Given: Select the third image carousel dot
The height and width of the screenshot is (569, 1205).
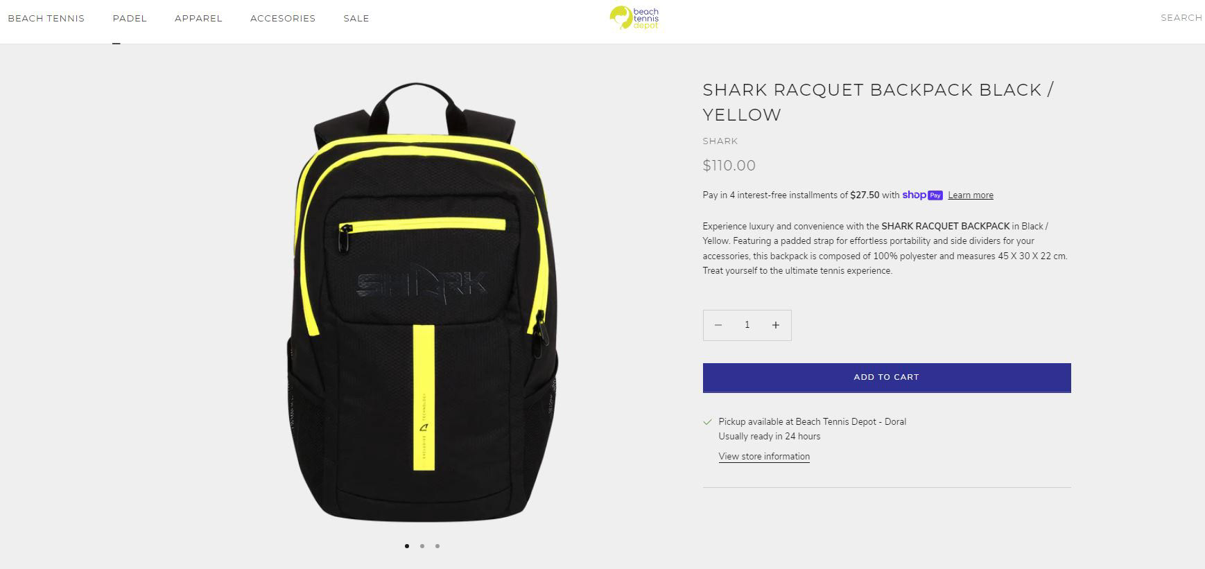Looking at the screenshot, I should (x=437, y=546).
